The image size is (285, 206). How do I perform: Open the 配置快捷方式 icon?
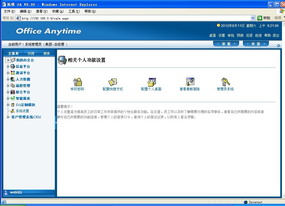coord(113,82)
